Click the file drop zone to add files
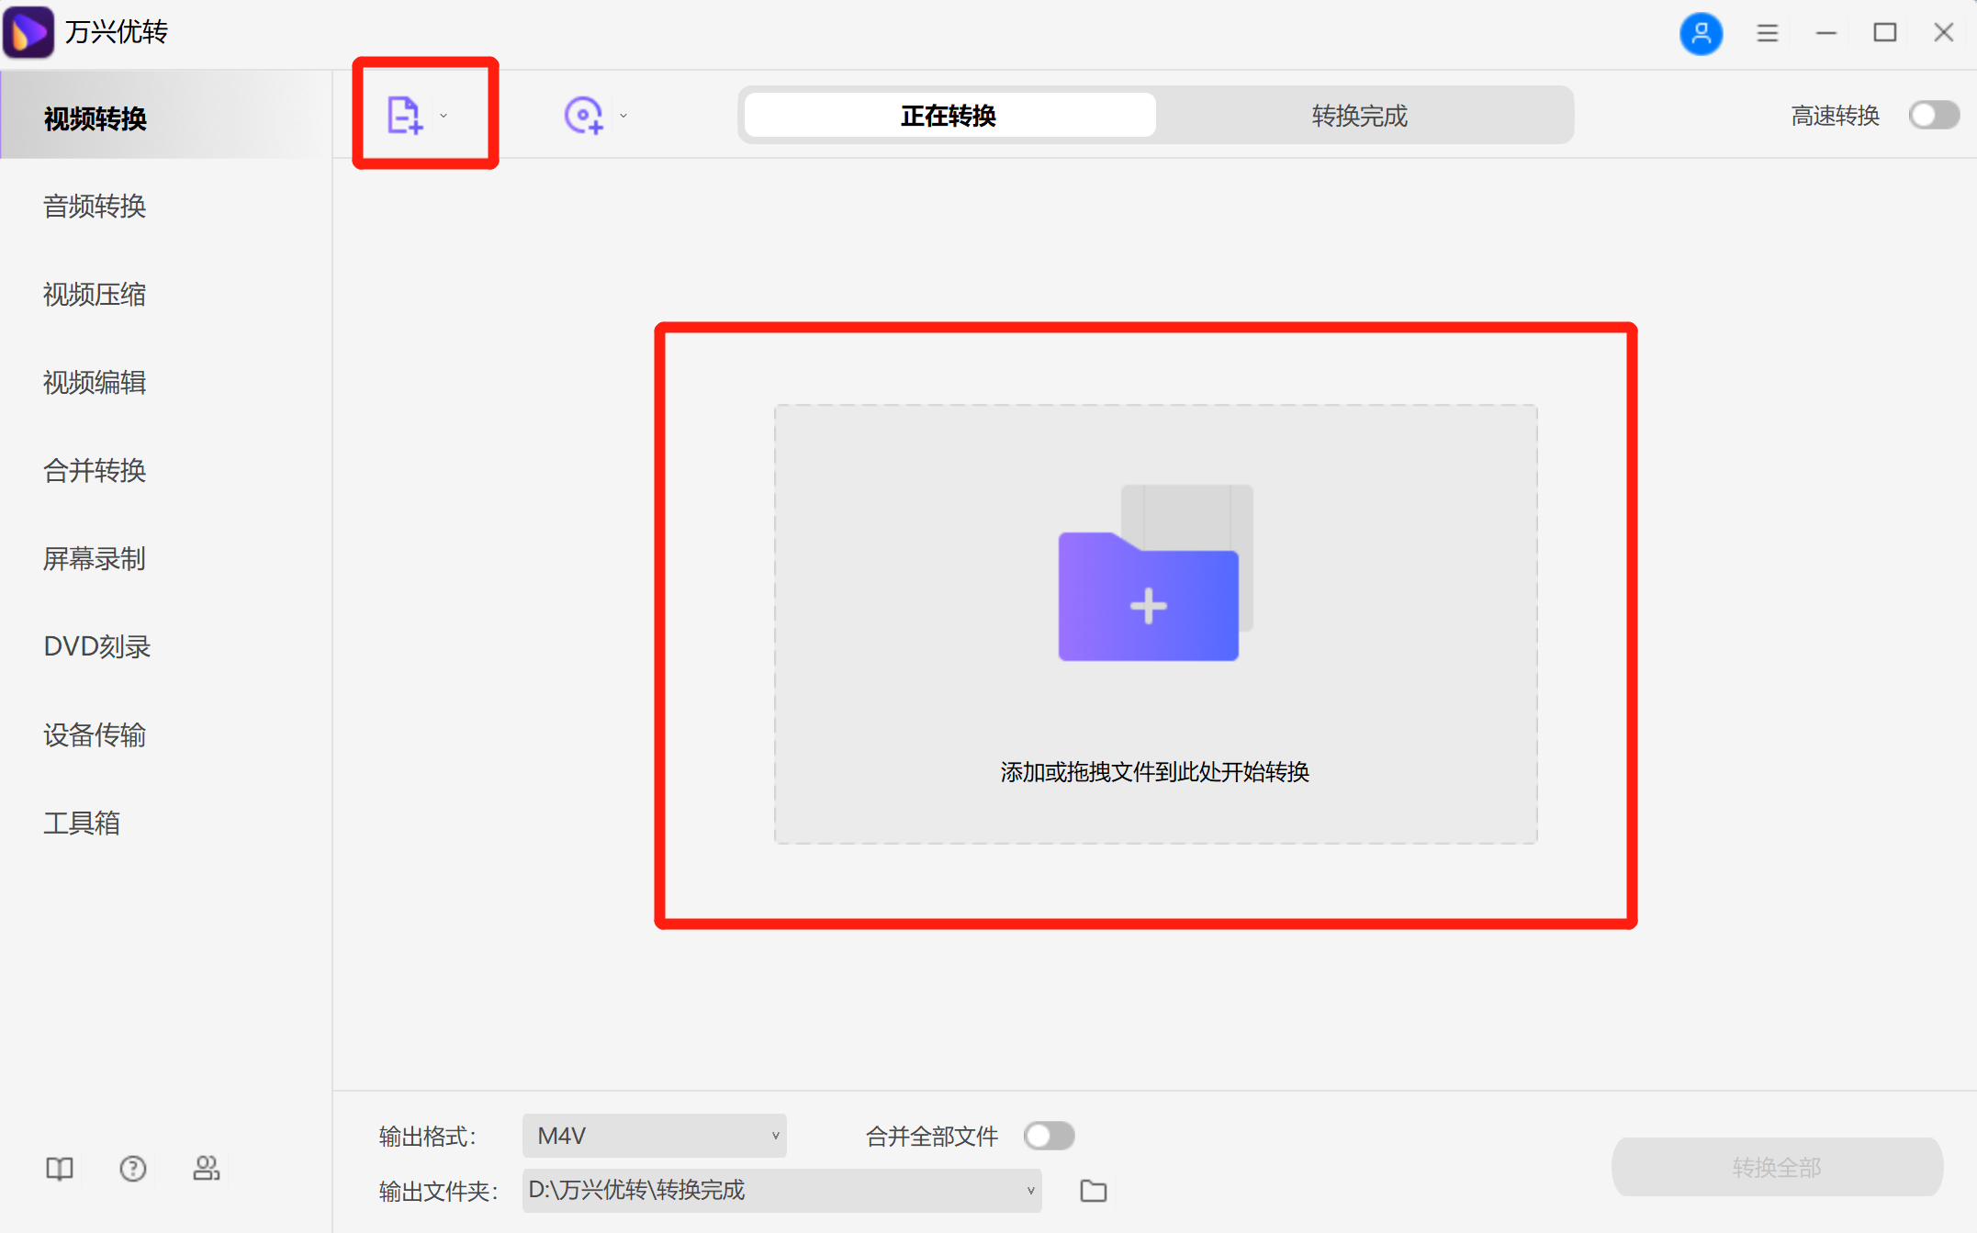The height and width of the screenshot is (1233, 1977). (1154, 624)
